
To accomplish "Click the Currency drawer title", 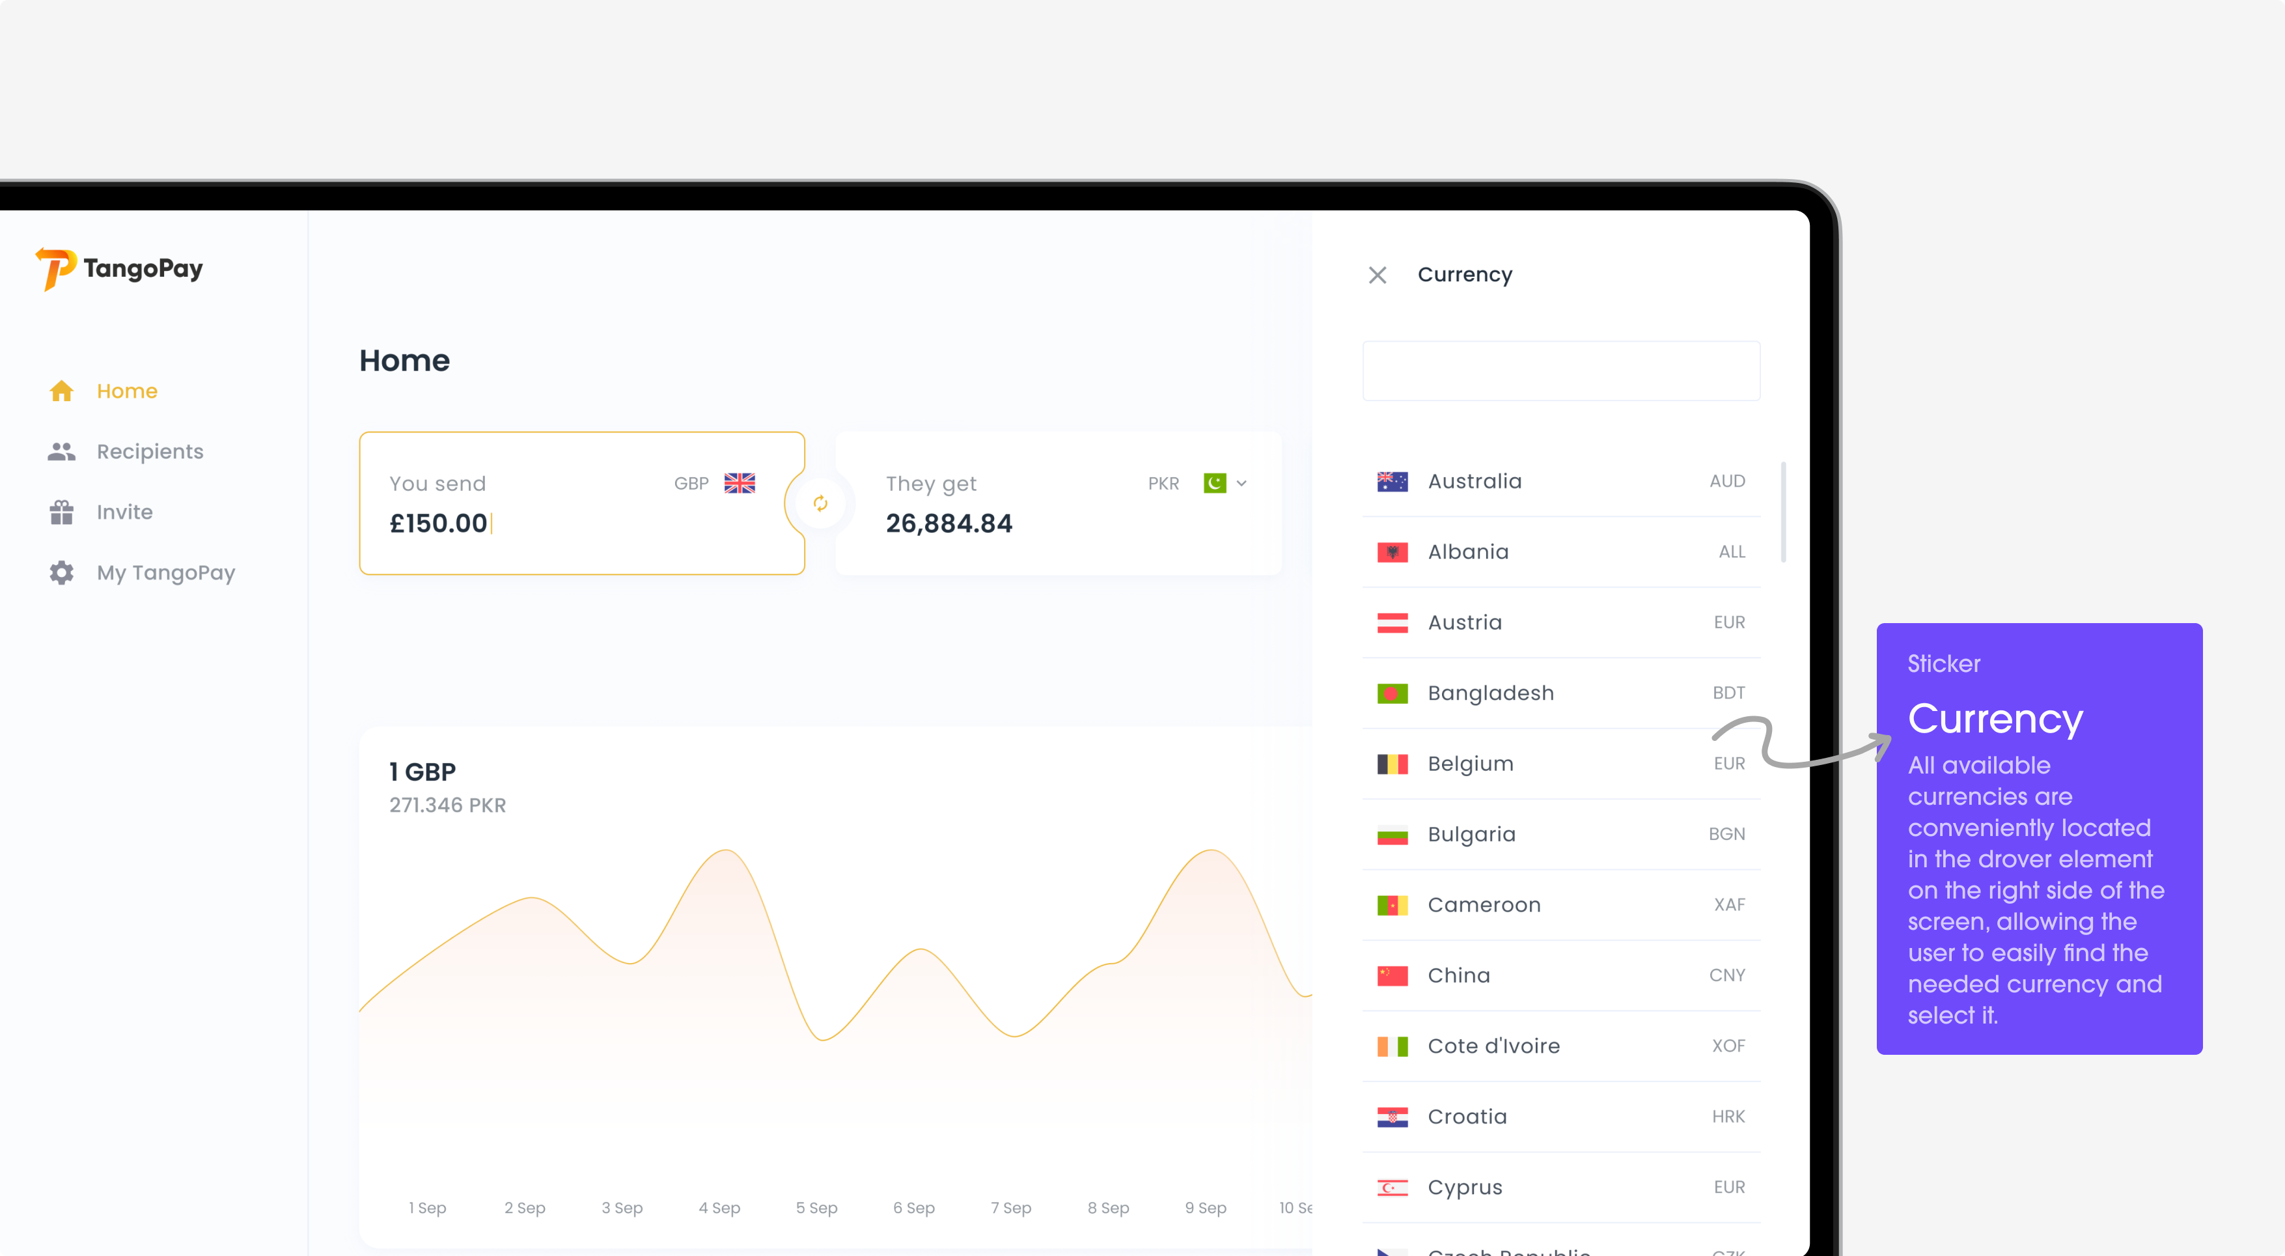I will [1465, 275].
